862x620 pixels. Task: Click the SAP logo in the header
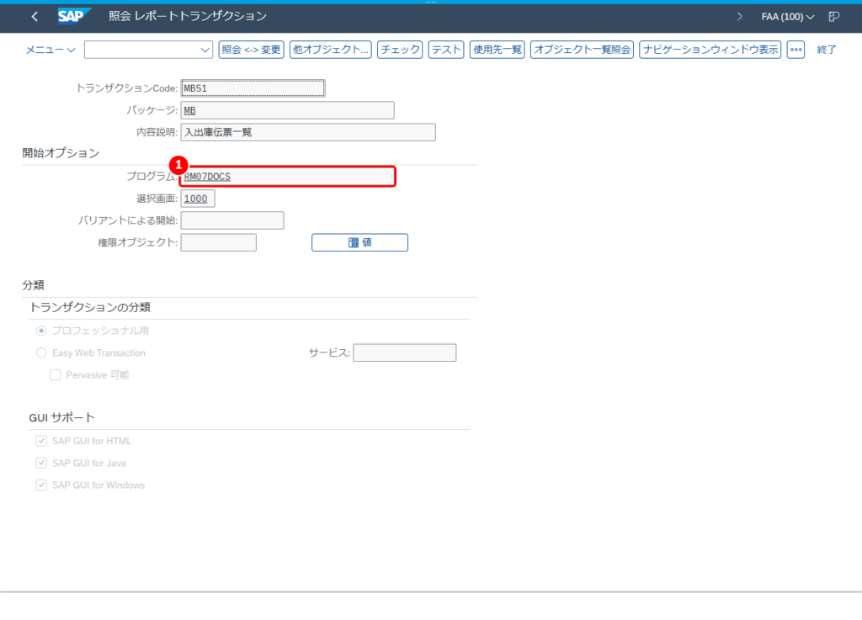[74, 17]
